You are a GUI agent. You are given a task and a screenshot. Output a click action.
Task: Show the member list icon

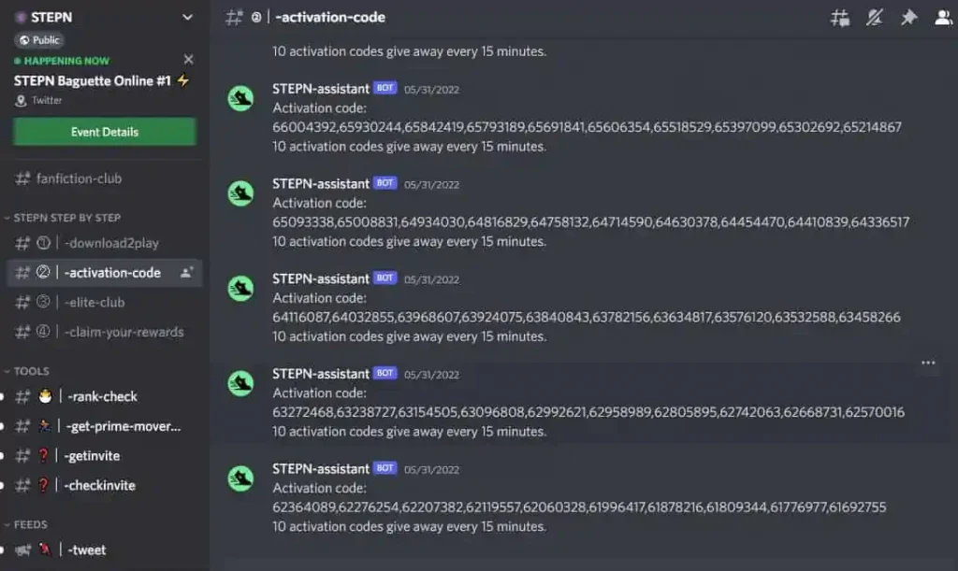pyautogui.click(x=944, y=17)
